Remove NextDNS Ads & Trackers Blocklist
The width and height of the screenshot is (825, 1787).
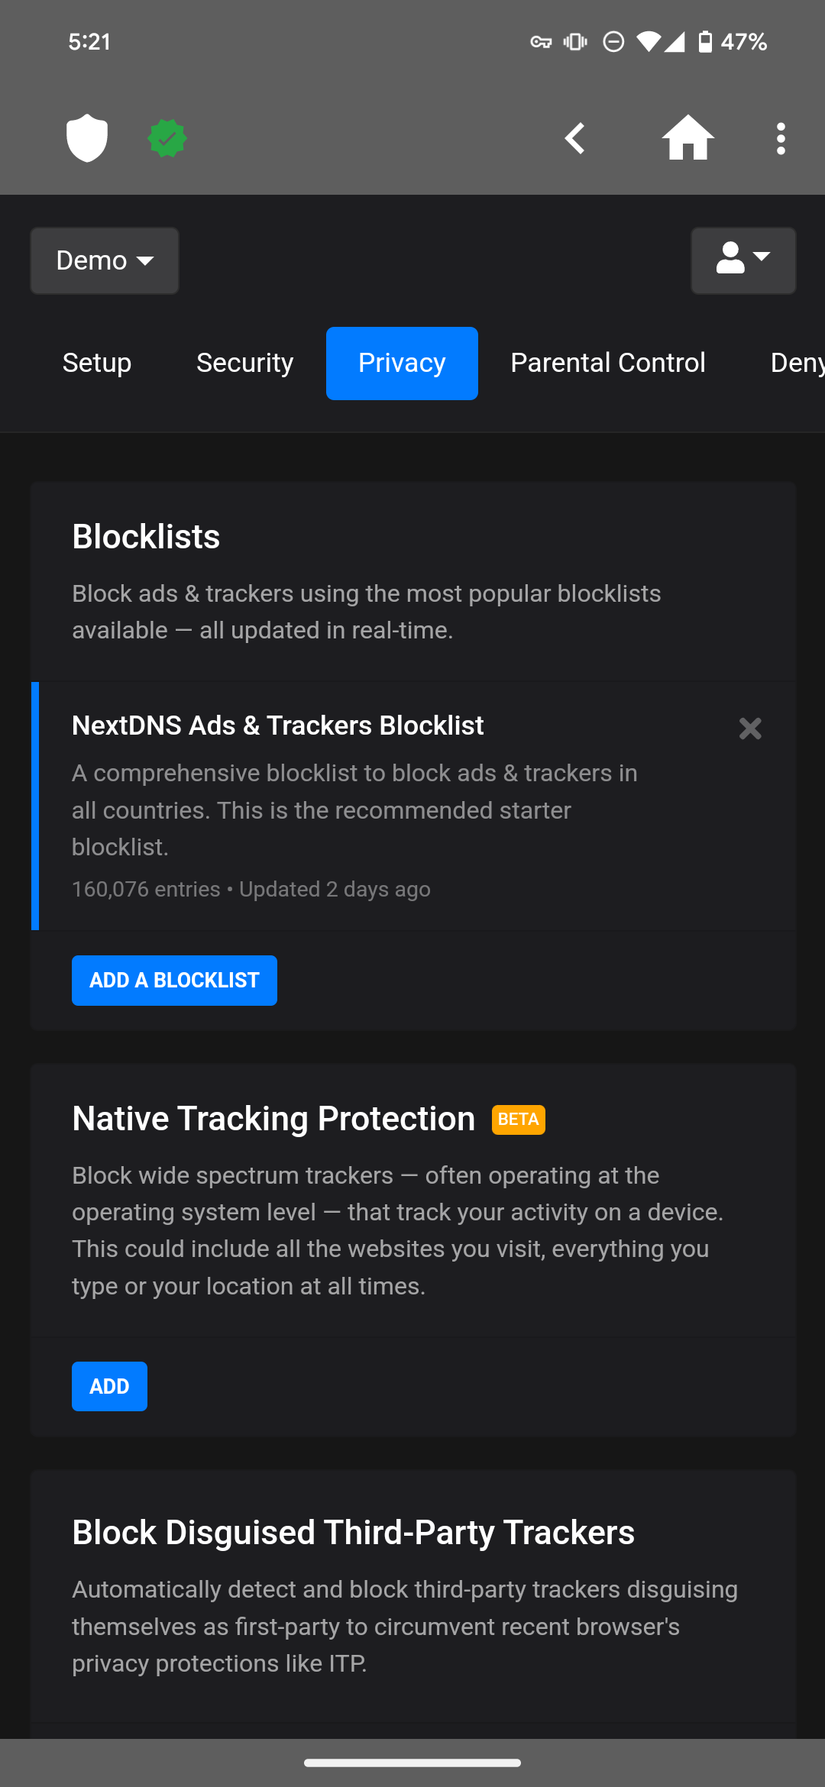[x=750, y=729]
